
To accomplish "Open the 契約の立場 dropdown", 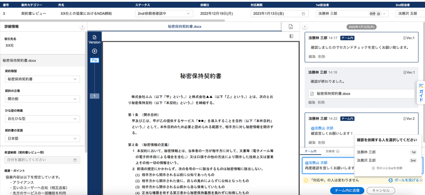I will pyautogui.click(x=42, y=99).
